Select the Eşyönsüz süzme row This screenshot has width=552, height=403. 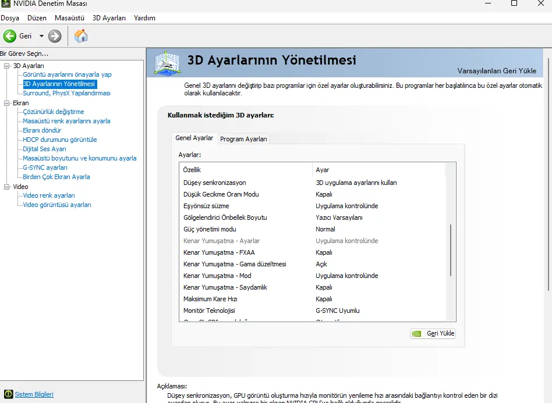click(312, 206)
